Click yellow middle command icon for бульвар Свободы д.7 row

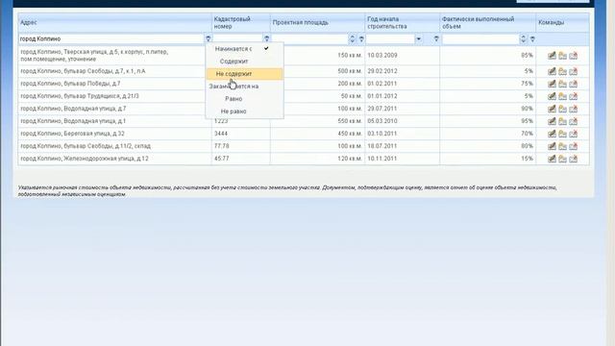click(562, 71)
